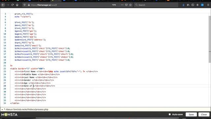
Task: Click into the browser Search box
Action: coord(156,5)
